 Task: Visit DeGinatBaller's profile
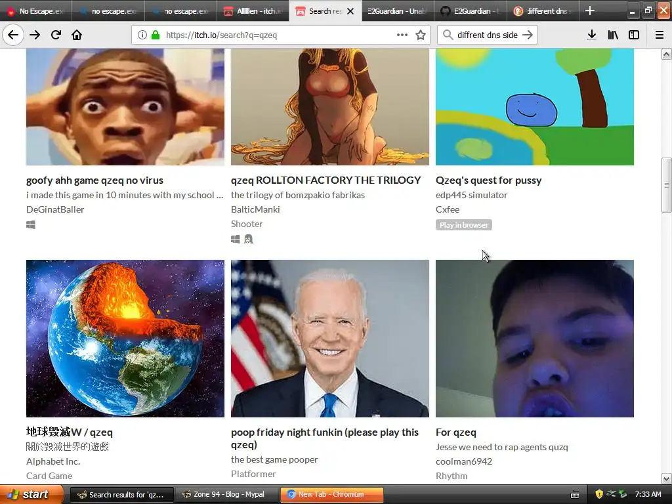click(x=55, y=209)
